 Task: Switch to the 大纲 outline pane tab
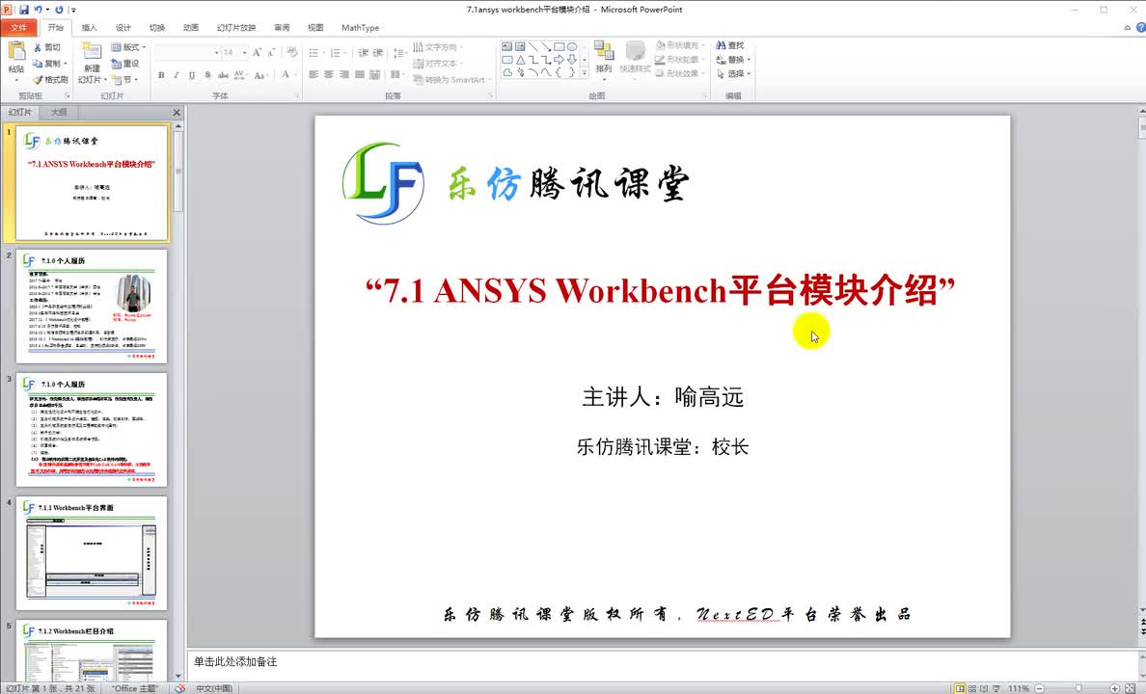click(59, 113)
